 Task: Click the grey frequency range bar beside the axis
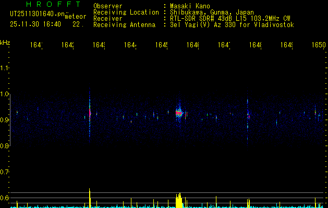click(10, 120)
